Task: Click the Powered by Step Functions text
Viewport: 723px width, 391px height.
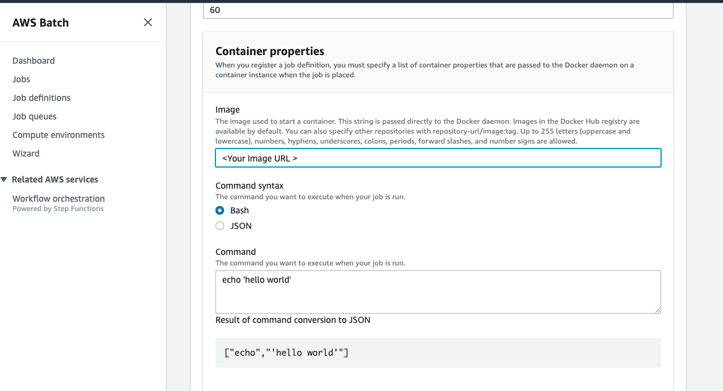Action: (x=58, y=209)
